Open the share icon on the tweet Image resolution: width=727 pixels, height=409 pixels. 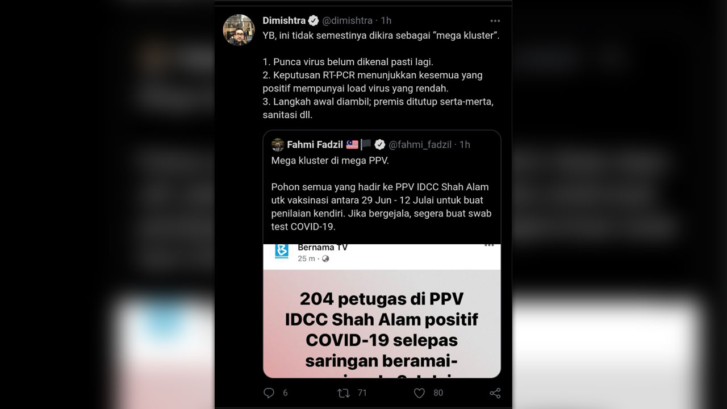[495, 393]
